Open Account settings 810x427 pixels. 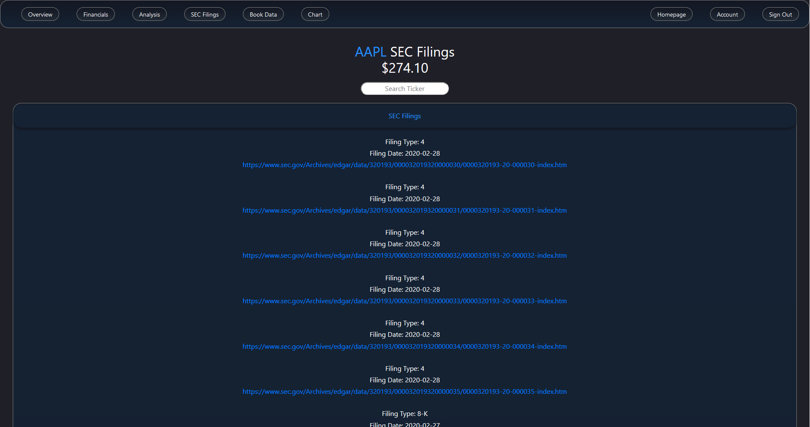(x=727, y=14)
